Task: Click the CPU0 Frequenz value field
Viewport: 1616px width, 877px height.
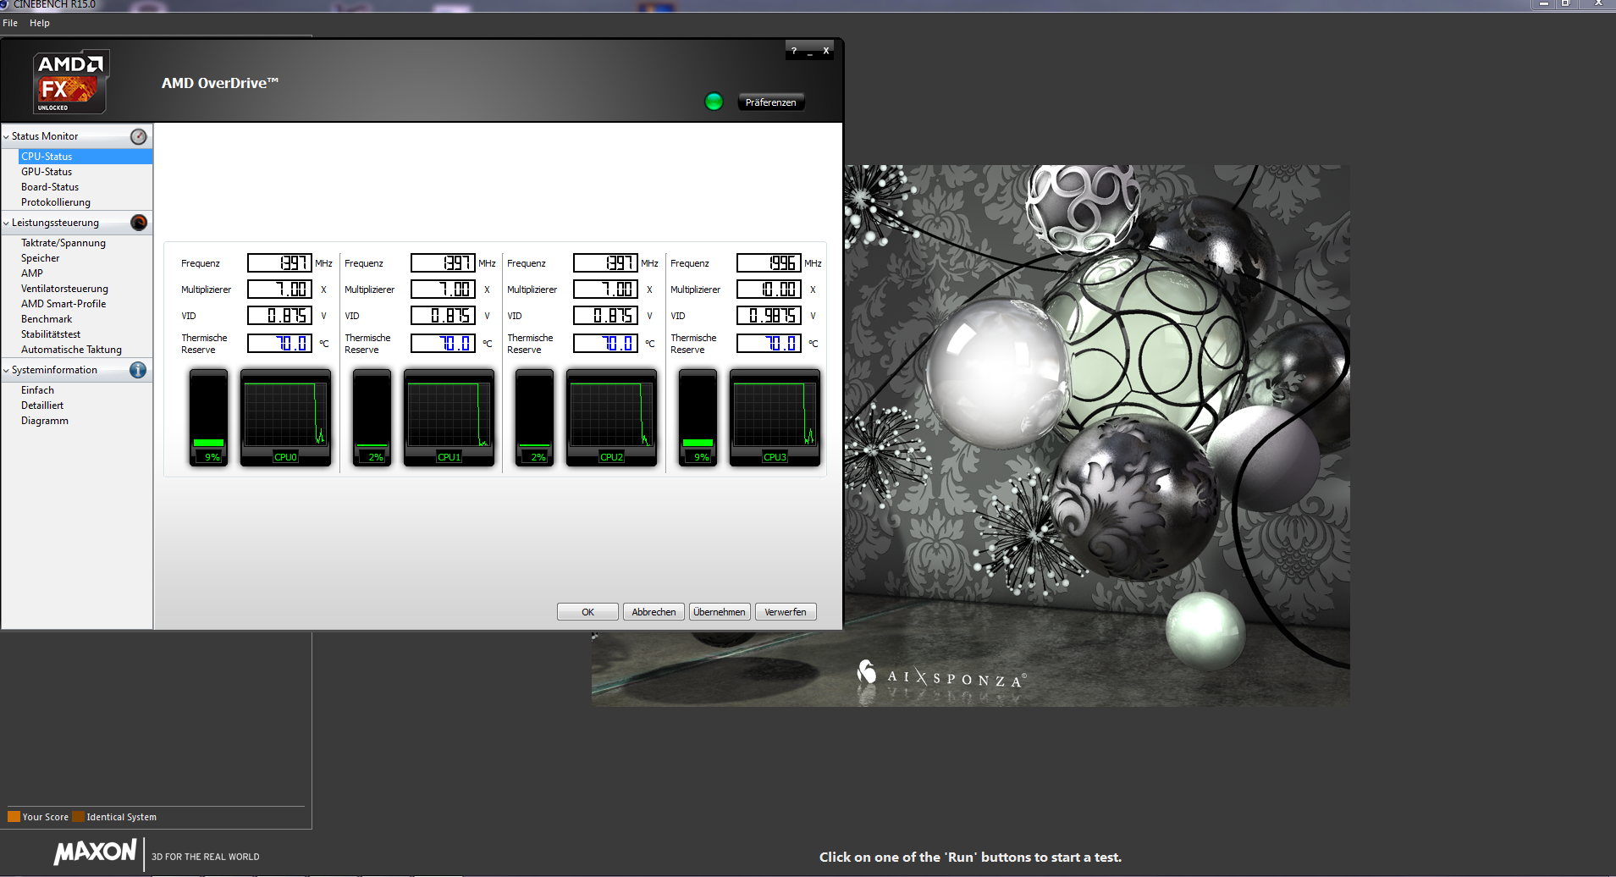Action: [279, 263]
